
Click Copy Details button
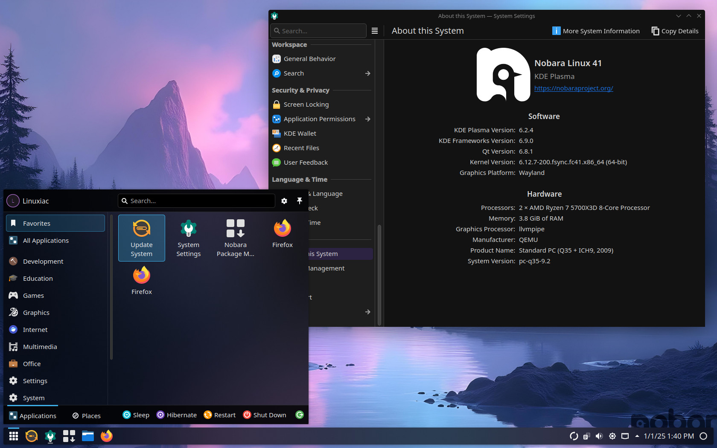pos(675,31)
